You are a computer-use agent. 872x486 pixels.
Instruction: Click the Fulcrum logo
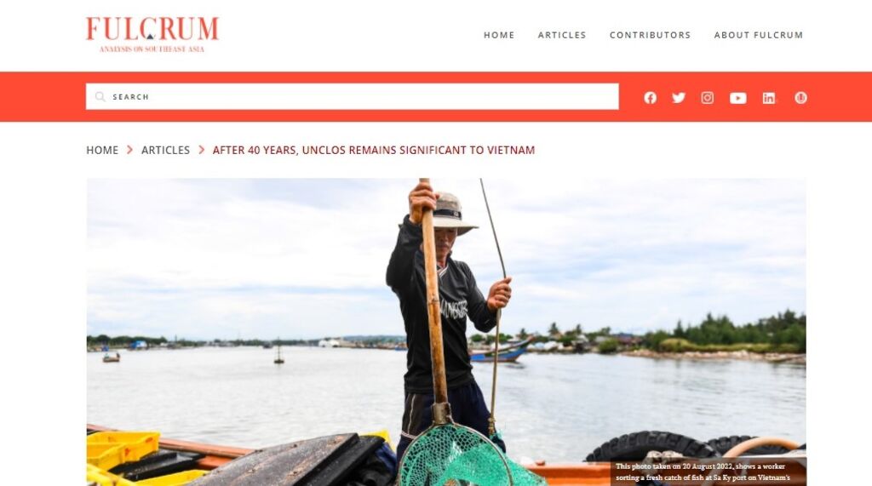tap(152, 35)
